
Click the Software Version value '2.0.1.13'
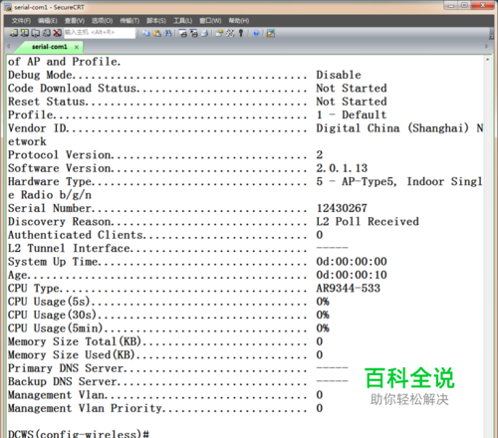coord(342,168)
